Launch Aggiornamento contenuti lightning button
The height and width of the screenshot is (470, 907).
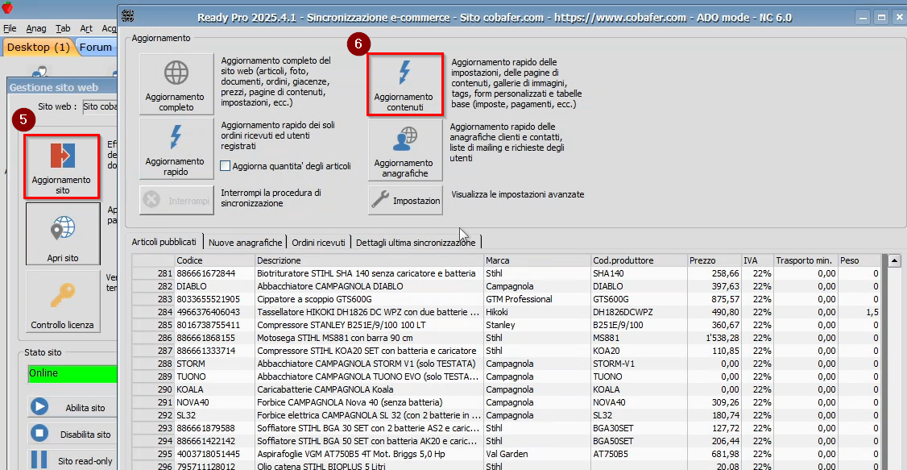(x=405, y=85)
